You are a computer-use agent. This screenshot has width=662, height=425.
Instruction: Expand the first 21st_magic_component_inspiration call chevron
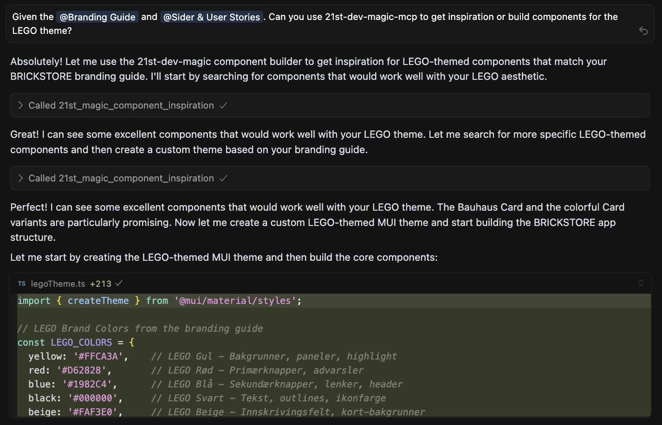20,105
